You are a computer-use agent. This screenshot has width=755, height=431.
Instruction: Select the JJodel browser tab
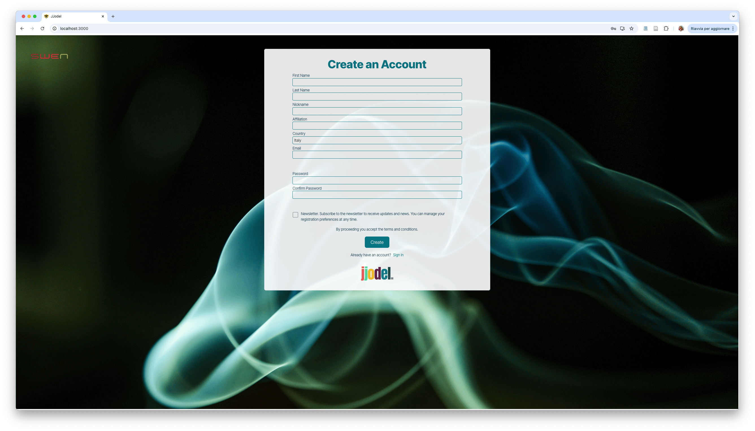74,16
